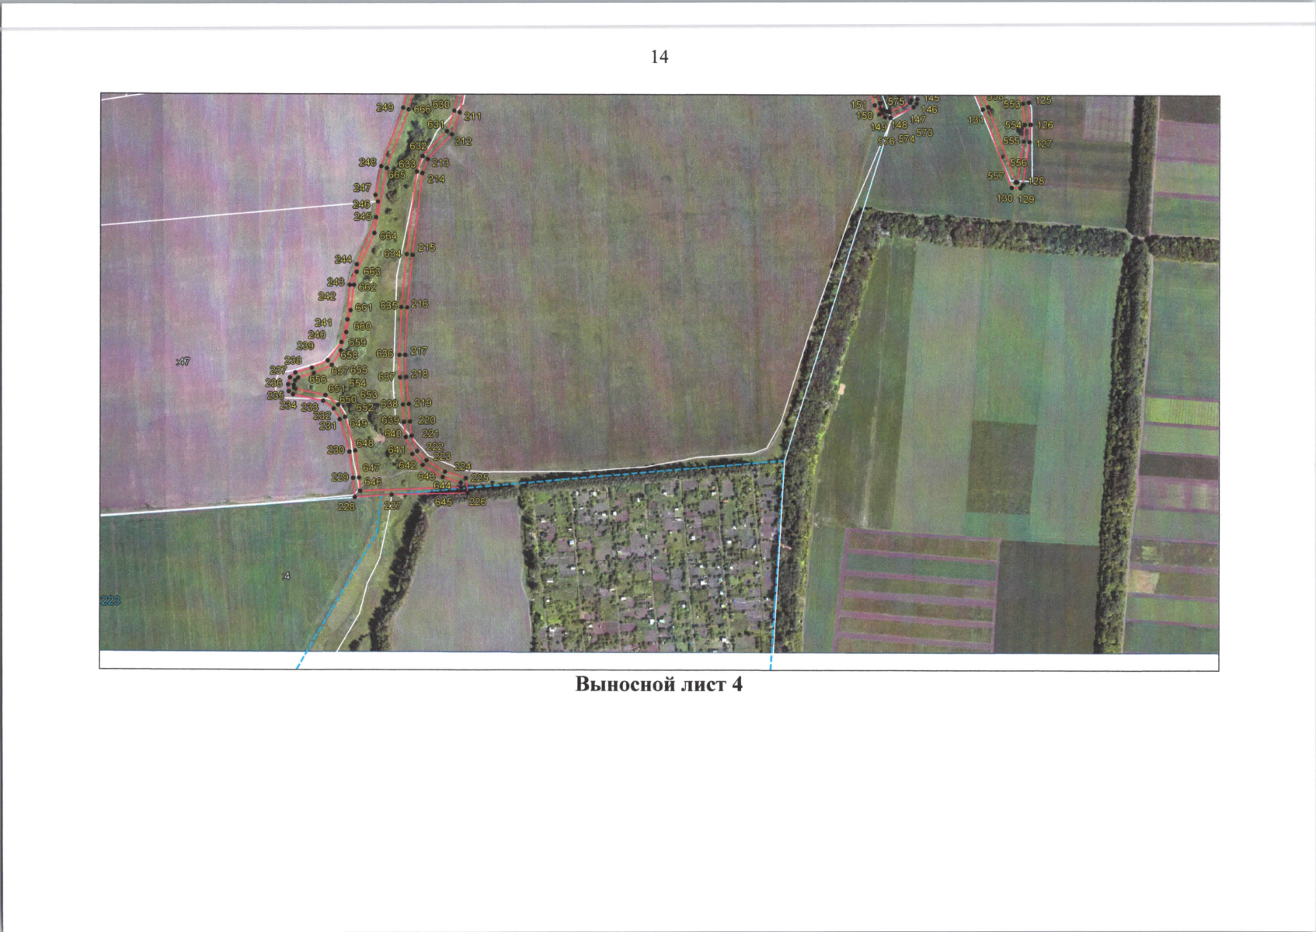Viewport: 1316px width, 932px height.
Task: Select point label 229 on the map
Action: tap(340, 477)
